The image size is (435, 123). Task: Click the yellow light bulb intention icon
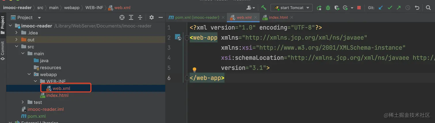[194, 70]
